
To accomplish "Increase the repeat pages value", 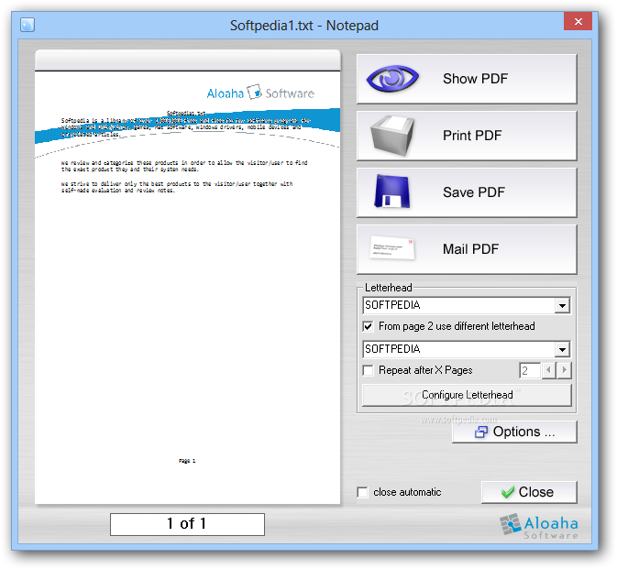I will click(x=564, y=370).
